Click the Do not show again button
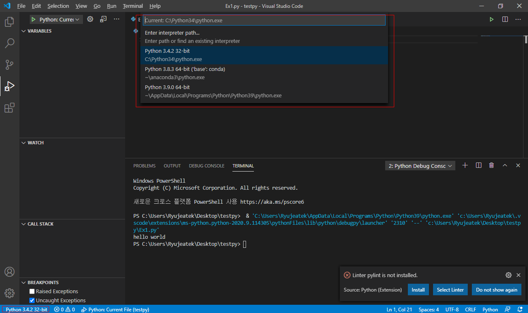Image resolution: width=528 pixels, height=313 pixels. pyautogui.click(x=497, y=289)
